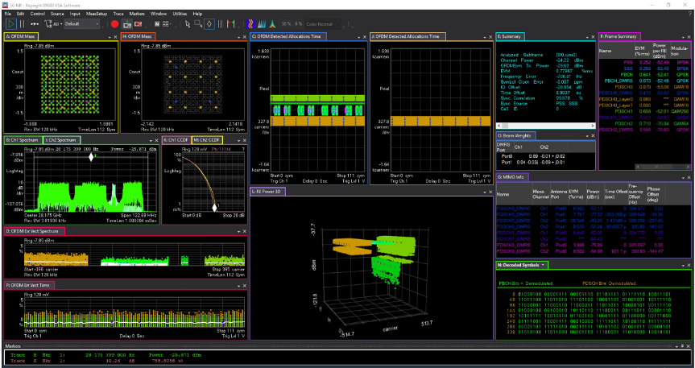This screenshot has height=368, width=695.
Task: Open the Input menu
Action: (75, 14)
